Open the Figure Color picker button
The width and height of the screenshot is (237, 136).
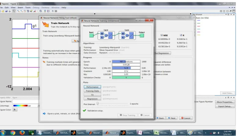click(x=15, y=110)
